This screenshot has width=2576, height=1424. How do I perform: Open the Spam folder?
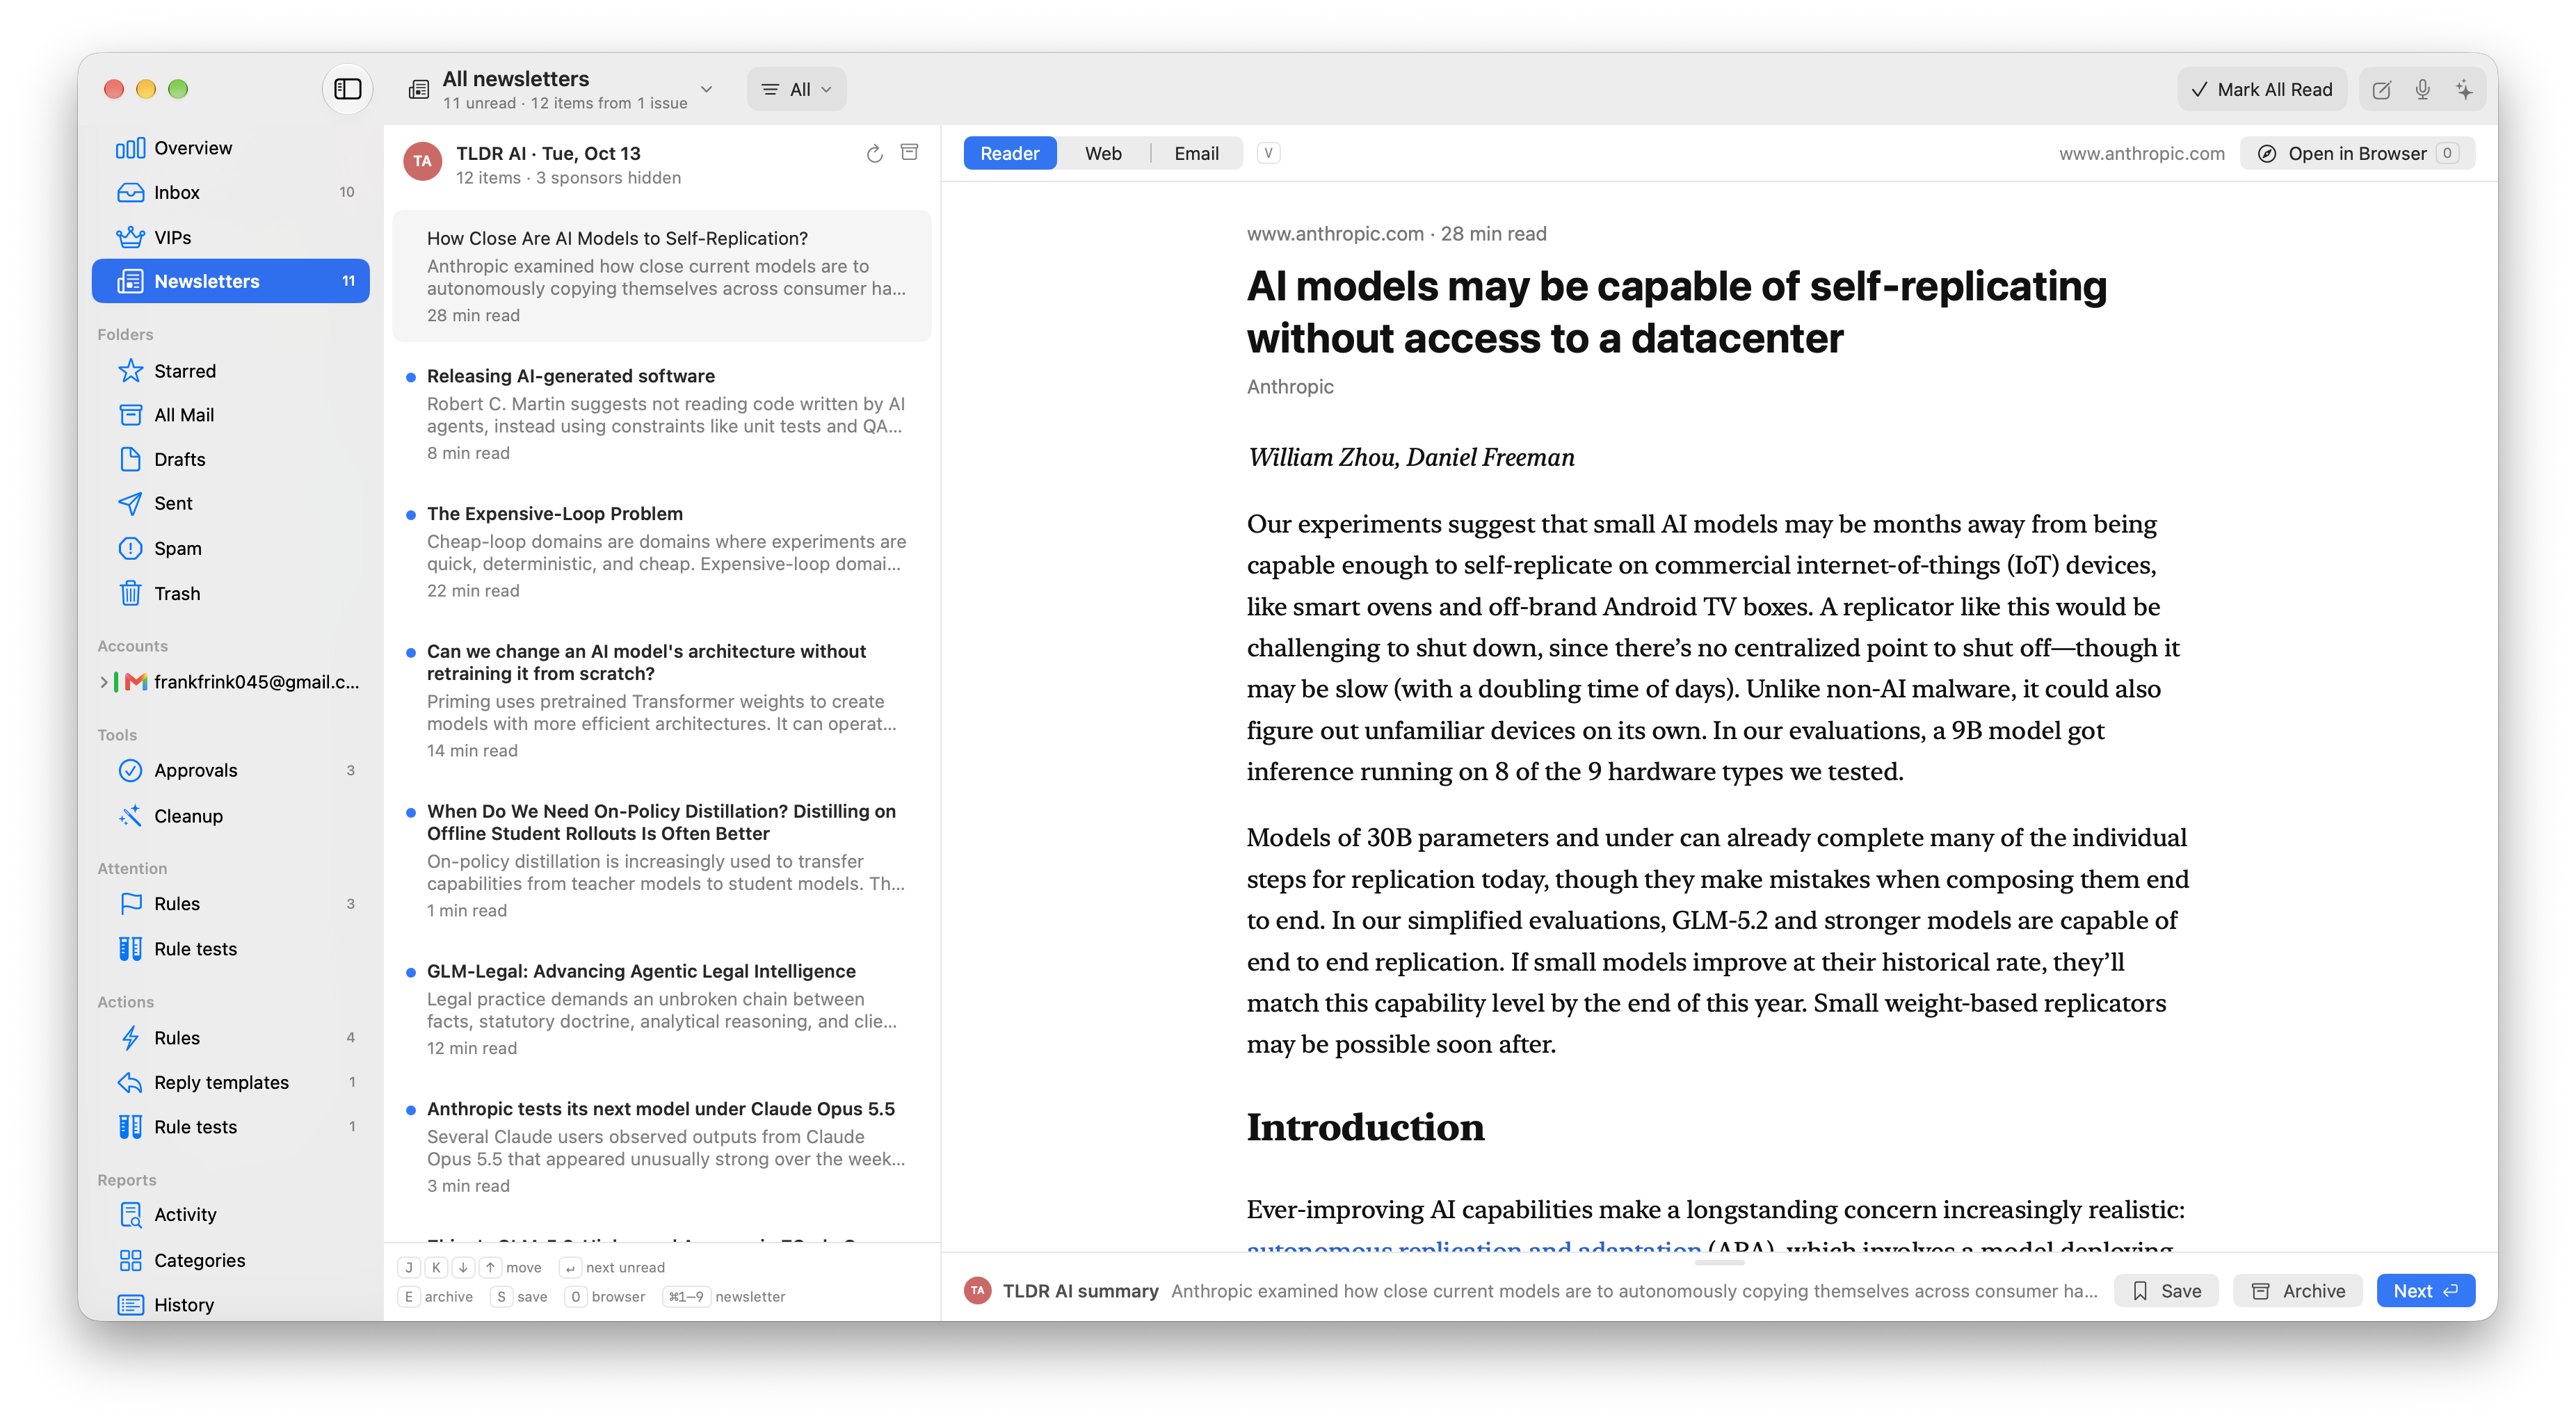231,548
